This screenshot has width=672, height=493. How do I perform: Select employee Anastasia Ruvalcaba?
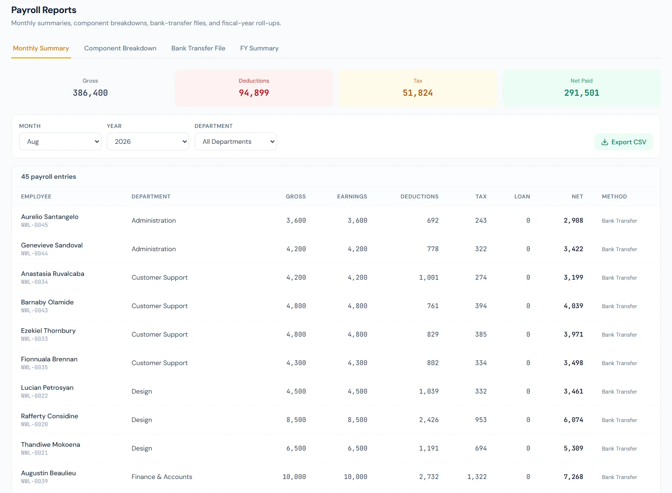[53, 274]
